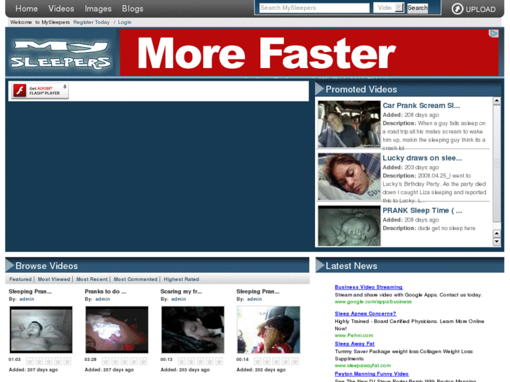Click the UPLOAD arrow icon
Screen dimensions: 510x382
pyautogui.click(x=457, y=9)
